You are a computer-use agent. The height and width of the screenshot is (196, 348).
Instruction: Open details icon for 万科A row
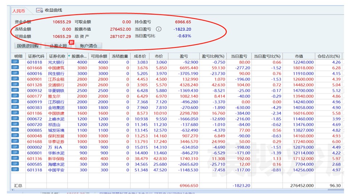point(15,147)
